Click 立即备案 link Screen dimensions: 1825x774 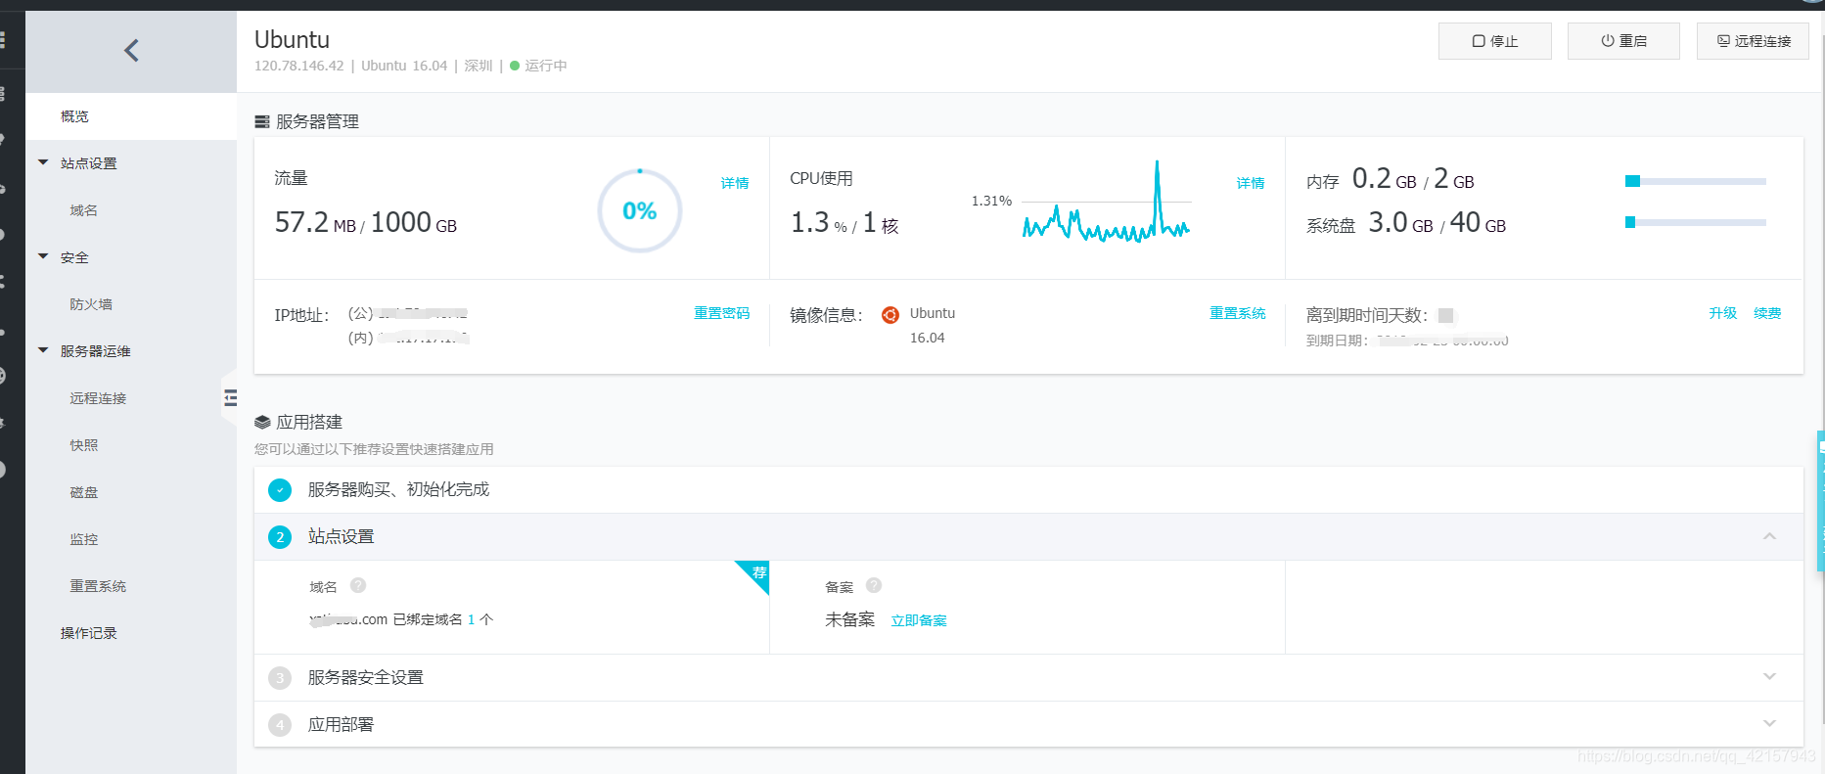point(919,620)
